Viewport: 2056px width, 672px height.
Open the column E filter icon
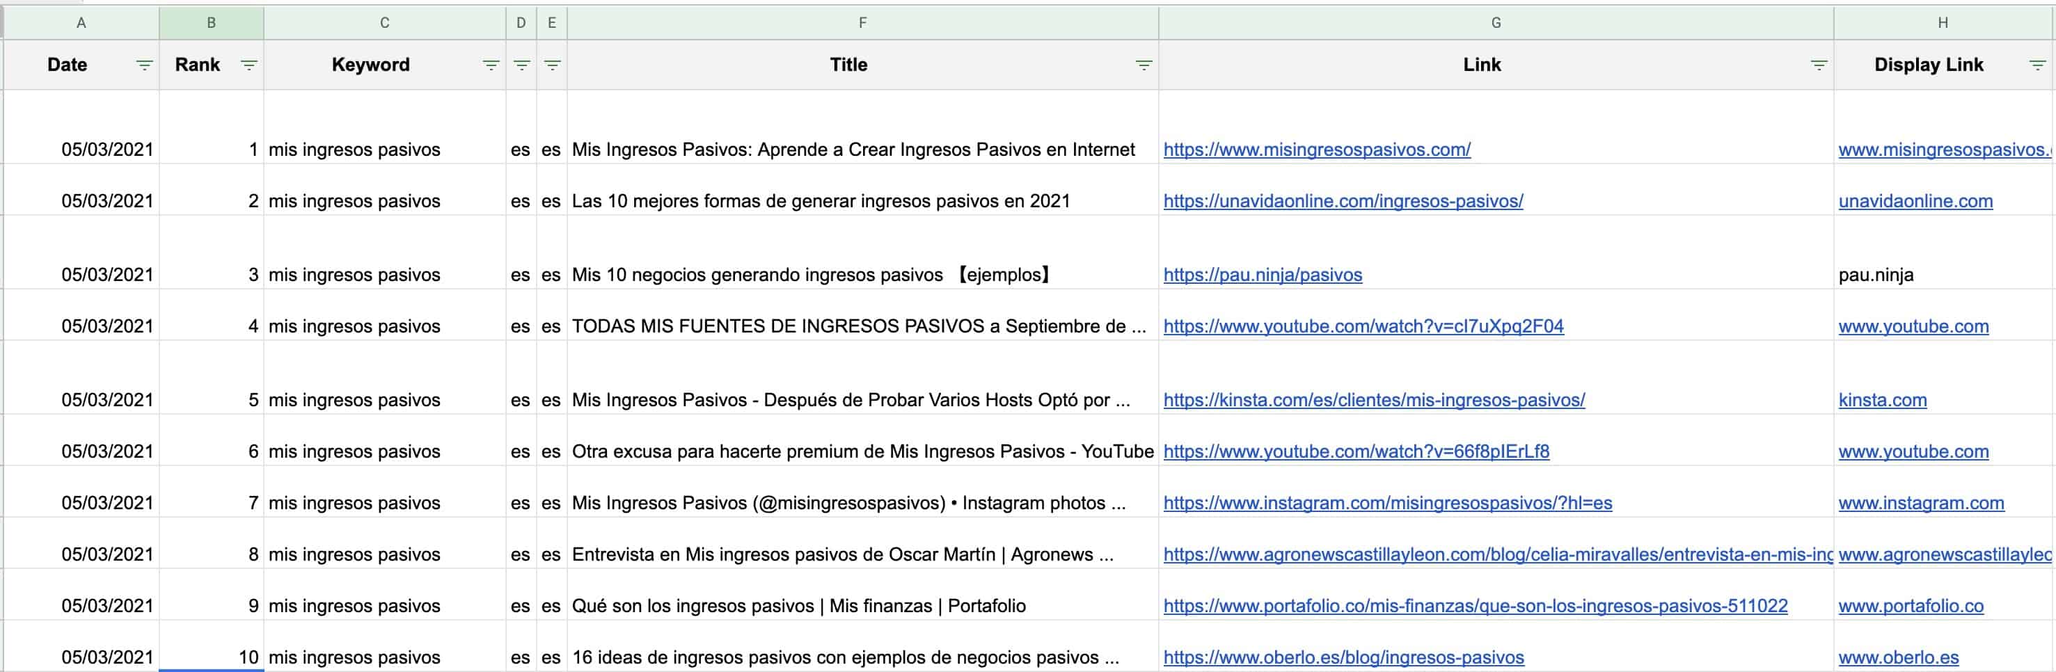(x=553, y=65)
